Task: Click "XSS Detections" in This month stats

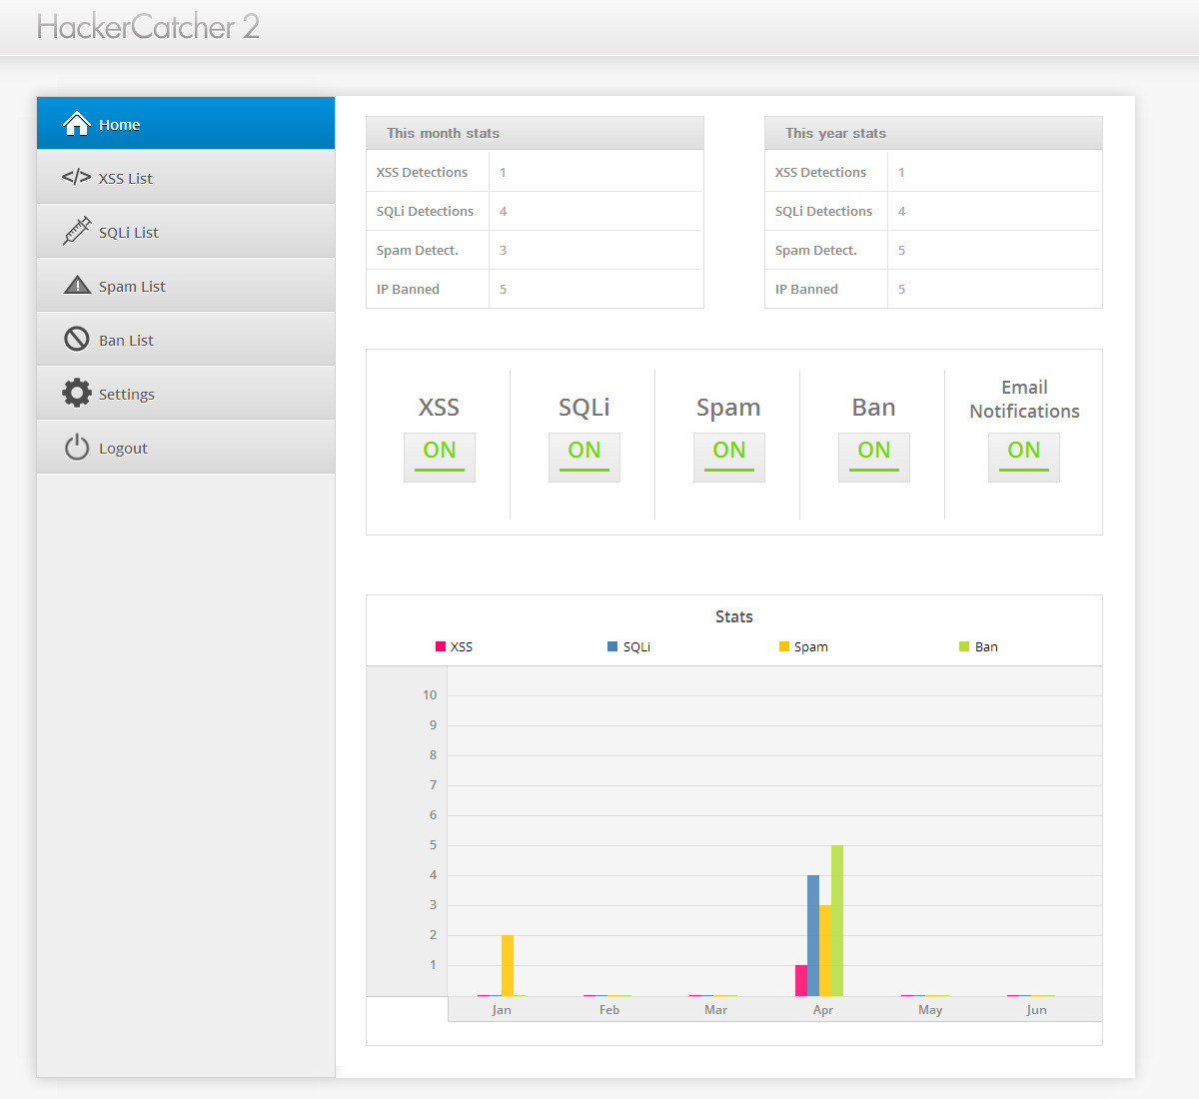Action: coord(422,172)
